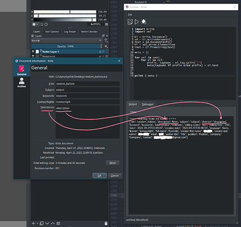Close the Layers docker
Screen dimensions: 241x227
pyautogui.click(x=107, y=36)
